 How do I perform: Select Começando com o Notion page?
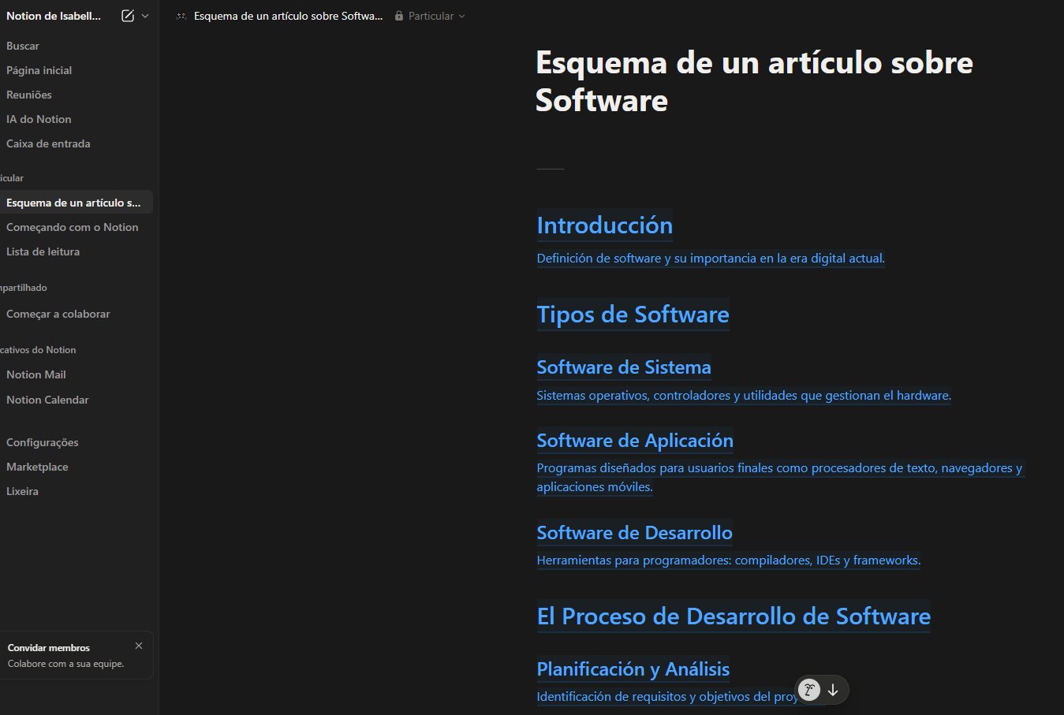72,227
